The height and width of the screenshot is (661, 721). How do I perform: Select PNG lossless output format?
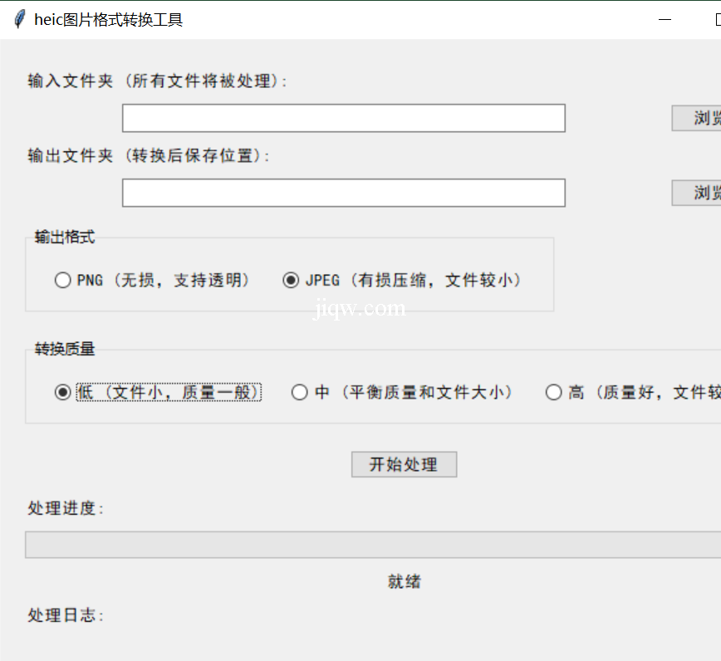[x=63, y=281]
